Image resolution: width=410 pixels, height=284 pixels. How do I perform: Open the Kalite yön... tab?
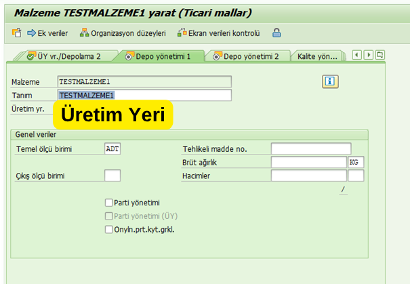click(x=317, y=56)
